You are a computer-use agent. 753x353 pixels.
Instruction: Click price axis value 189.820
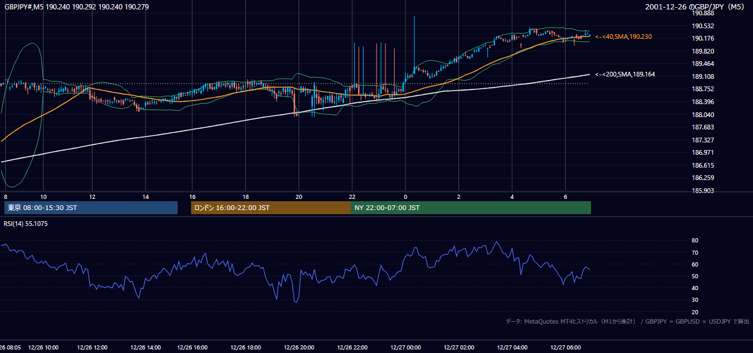tap(703, 51)
